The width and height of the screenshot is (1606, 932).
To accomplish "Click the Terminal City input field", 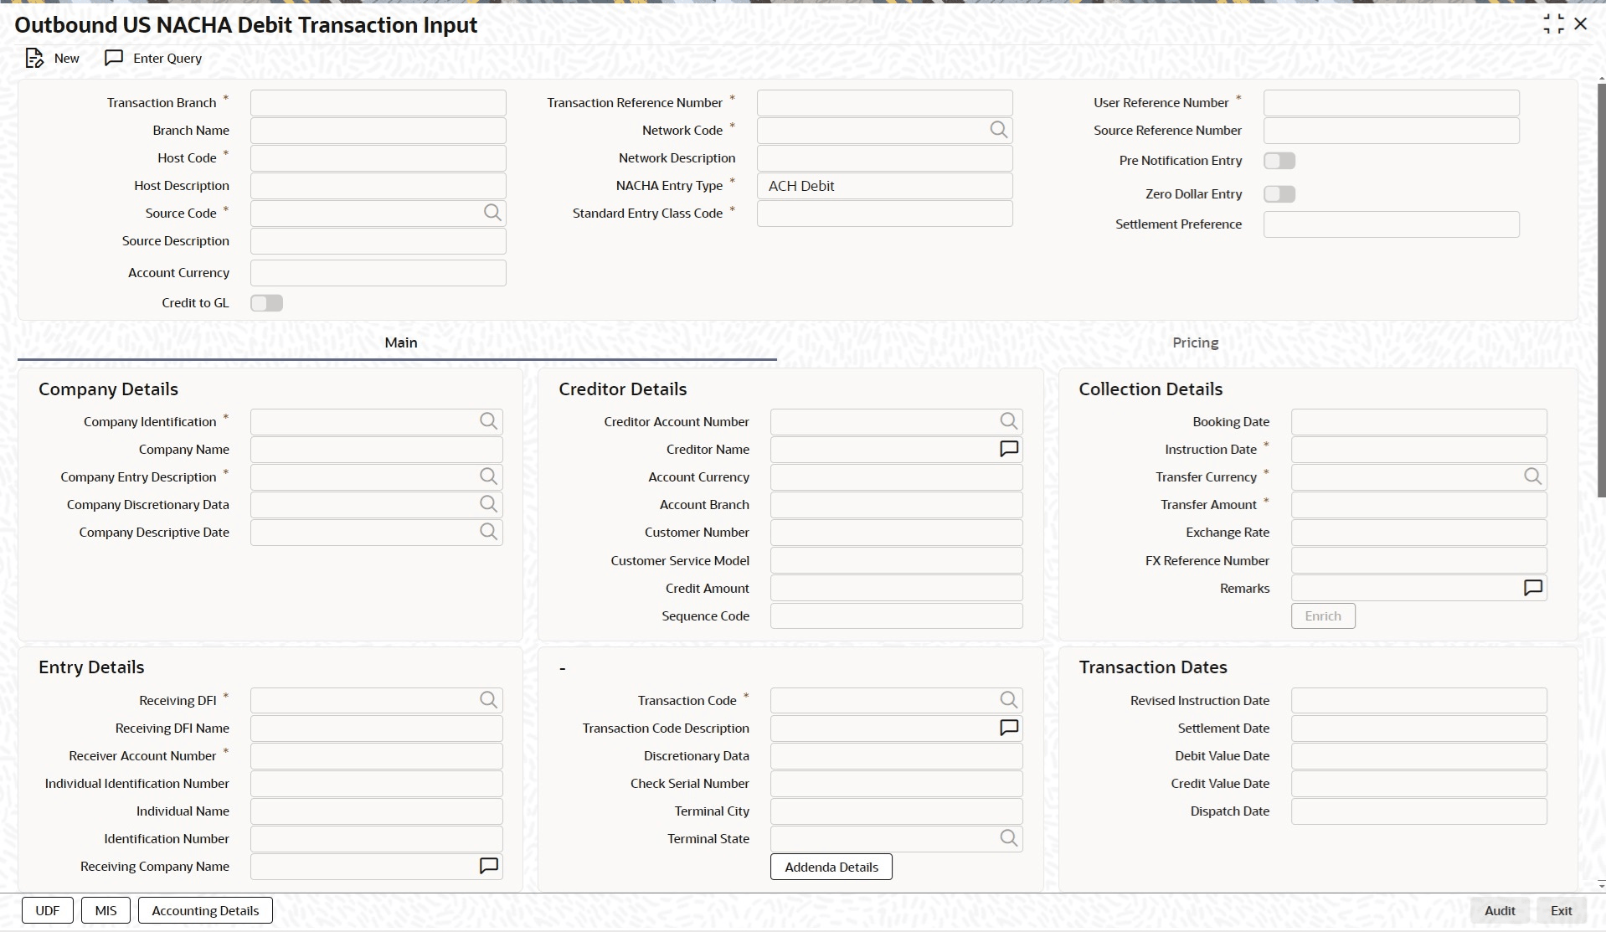I will click(896, 811).
